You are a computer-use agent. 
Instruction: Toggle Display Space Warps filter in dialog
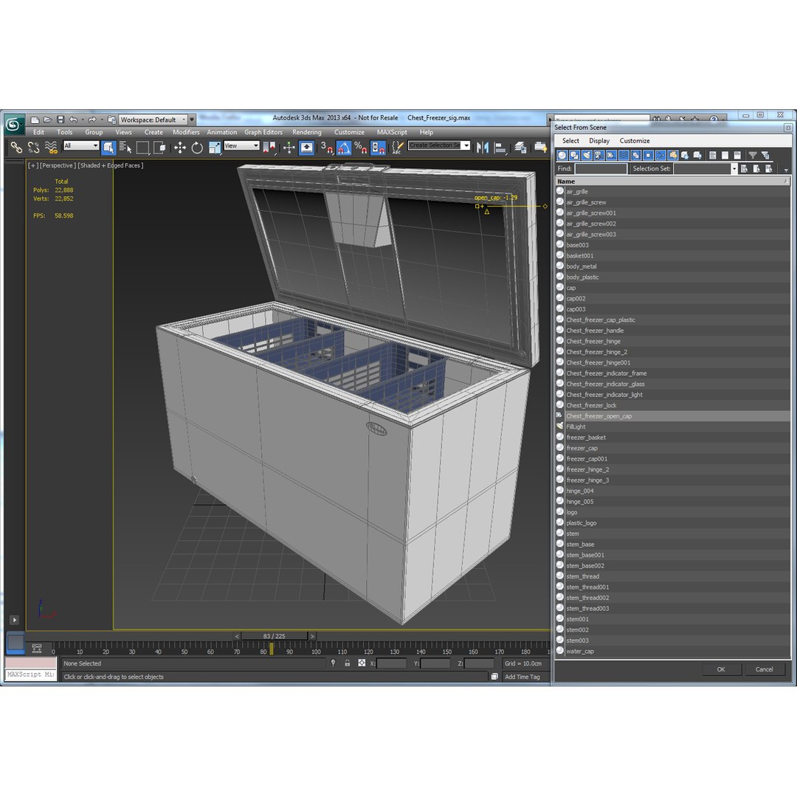[623, 155]
